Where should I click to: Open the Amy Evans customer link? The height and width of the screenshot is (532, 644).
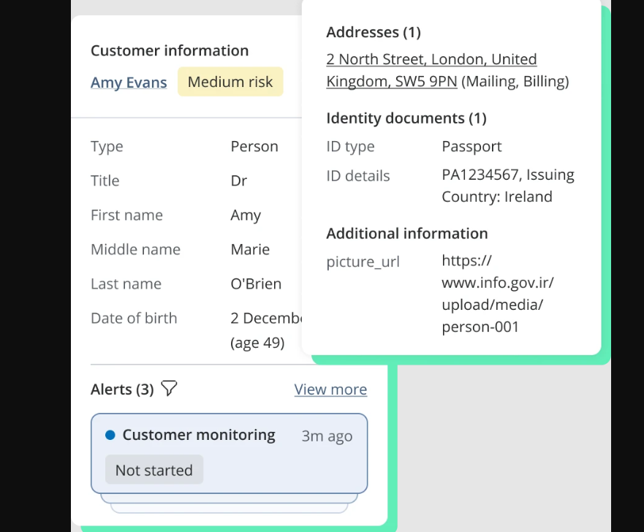coord(129,83)
